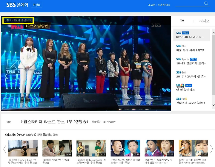Open the 편성표 schedule button
Viewport: 215px width, 167px height.
click(x=36, y=5)
